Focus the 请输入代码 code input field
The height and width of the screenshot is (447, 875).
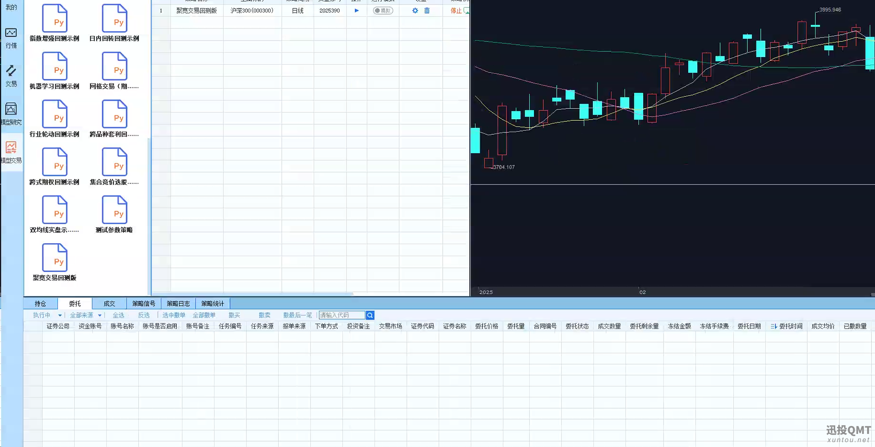[342, 315]
